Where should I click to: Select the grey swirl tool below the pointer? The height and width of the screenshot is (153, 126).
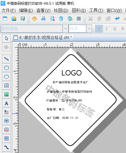[6, 47]
